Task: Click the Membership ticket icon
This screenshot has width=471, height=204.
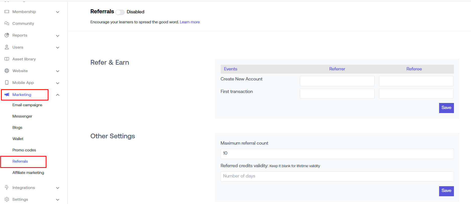Action: (x=7, y=12)
